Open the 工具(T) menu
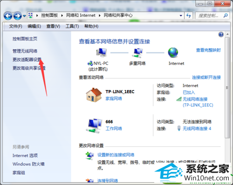233x185 pixels. click(72, 26)
